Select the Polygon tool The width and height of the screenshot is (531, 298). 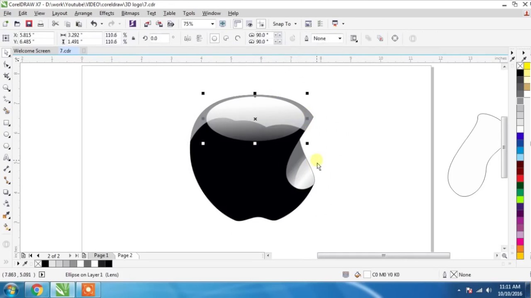(6, 146)
